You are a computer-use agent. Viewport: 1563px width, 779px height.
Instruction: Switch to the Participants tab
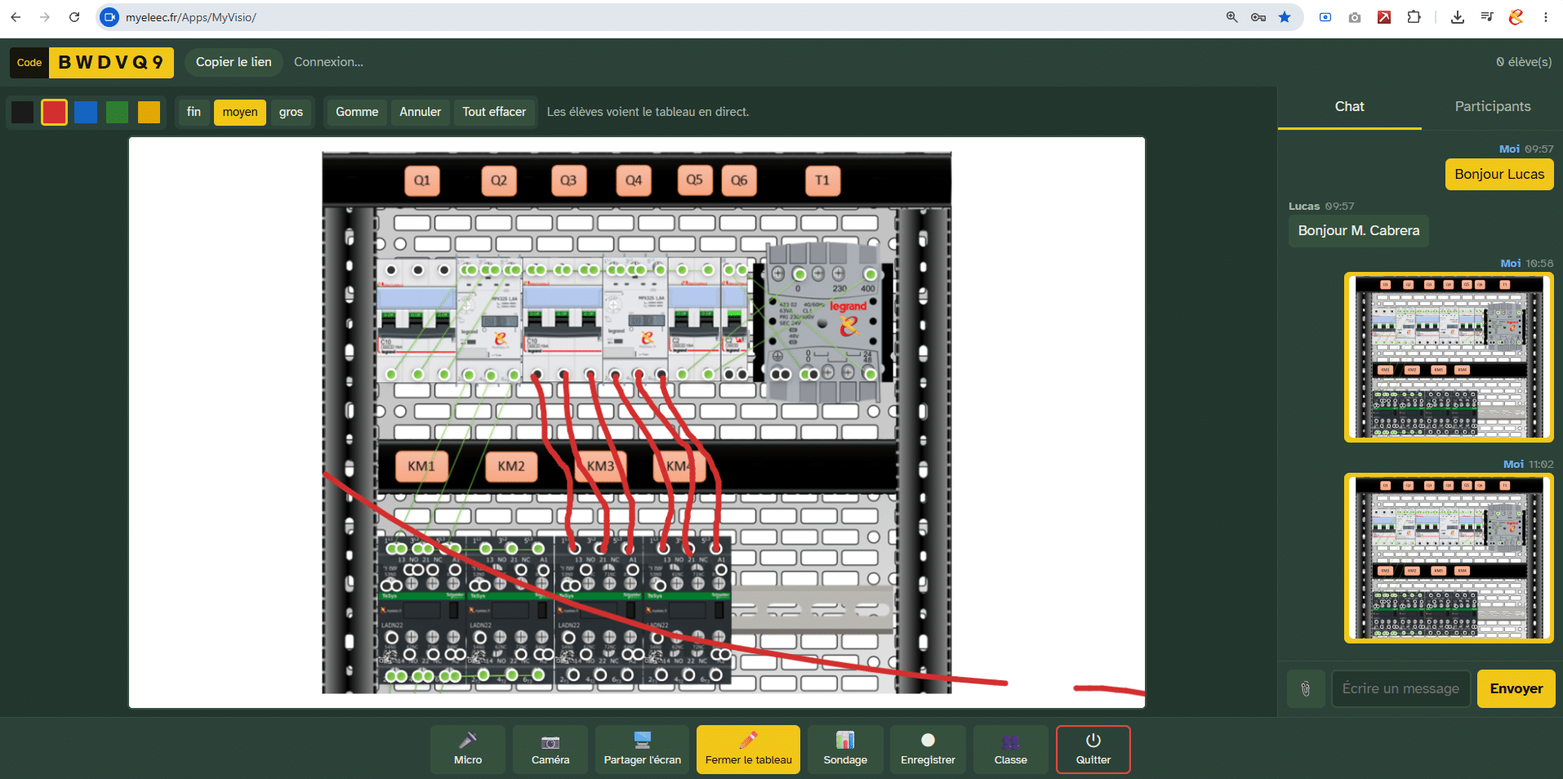click(1493, 107)
